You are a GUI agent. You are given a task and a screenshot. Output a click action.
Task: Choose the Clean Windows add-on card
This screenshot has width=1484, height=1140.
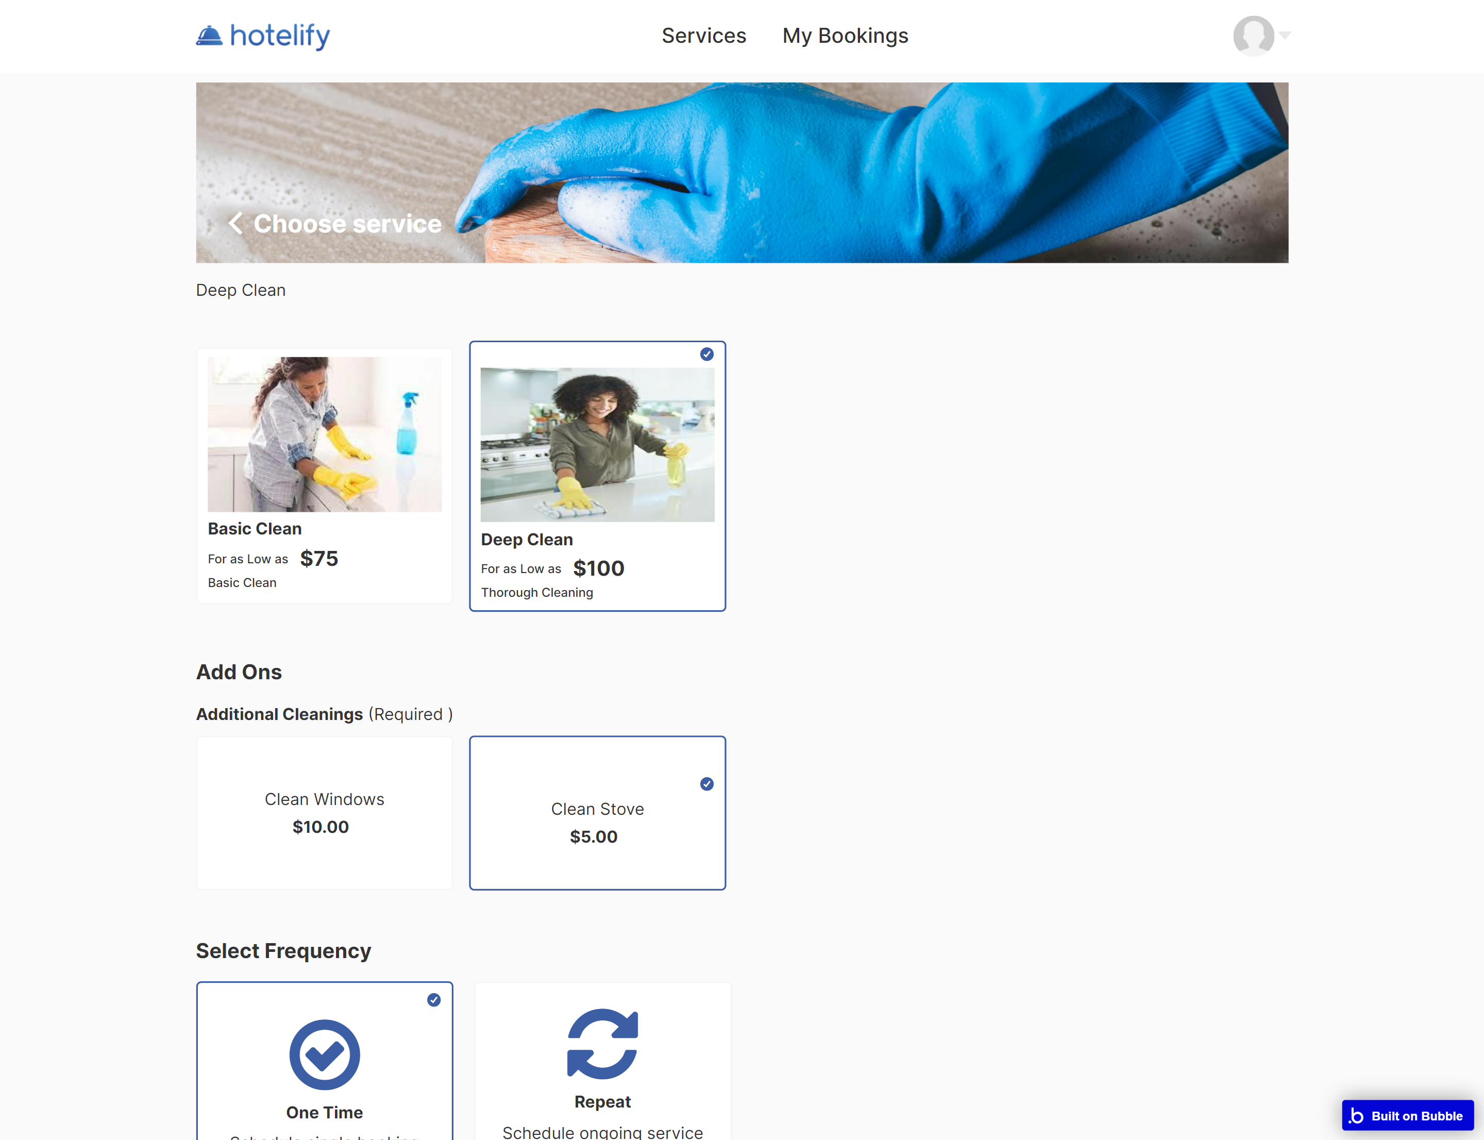click(324, 813)
